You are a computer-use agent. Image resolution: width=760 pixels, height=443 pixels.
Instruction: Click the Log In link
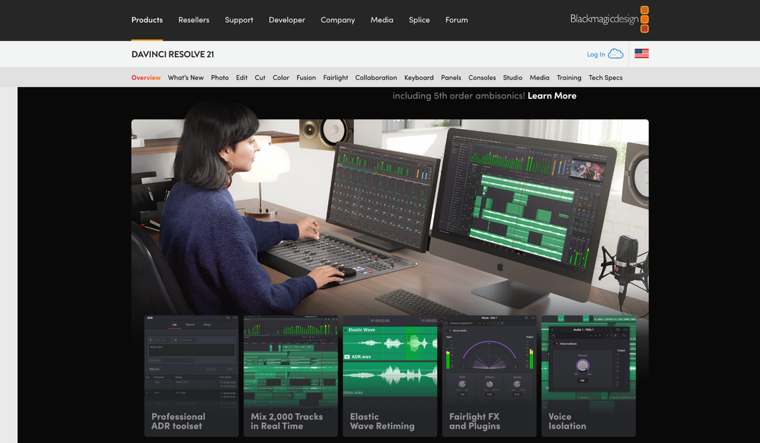pos(596,54)
